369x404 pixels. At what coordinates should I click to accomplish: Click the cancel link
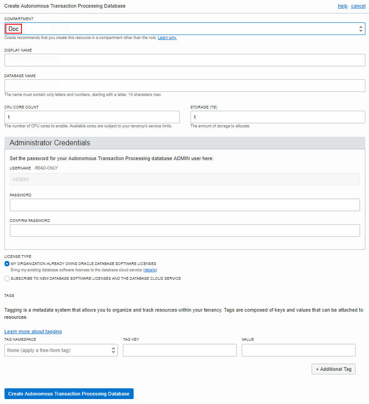click(x=358, y=6)
